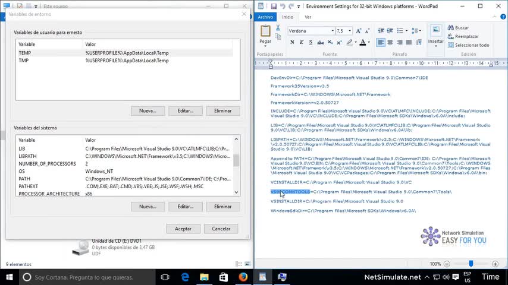Click the undo icon in WordPad
This screenshot has width=508, height=285.
click(x=283, y=6)
